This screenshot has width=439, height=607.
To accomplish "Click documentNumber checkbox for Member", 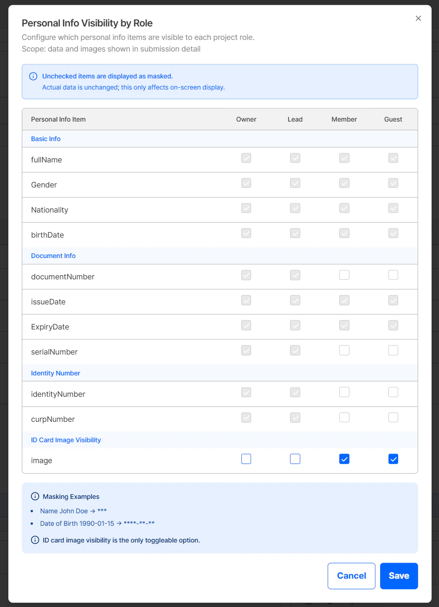I will [344, 275].
